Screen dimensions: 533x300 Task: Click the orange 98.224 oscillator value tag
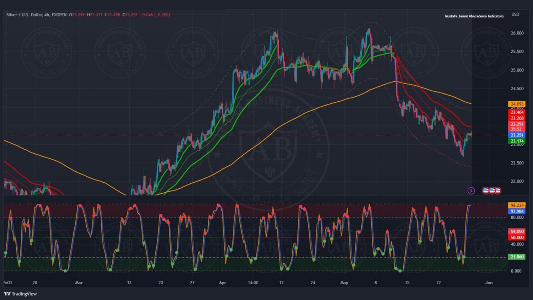[x=517, y=205]
